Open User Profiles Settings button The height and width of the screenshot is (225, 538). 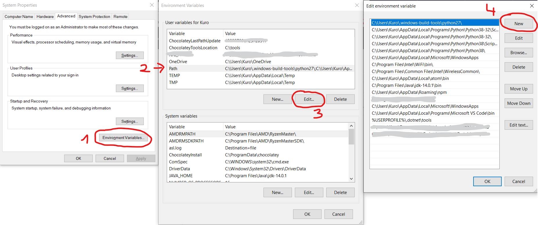click(x=130, y=88)
